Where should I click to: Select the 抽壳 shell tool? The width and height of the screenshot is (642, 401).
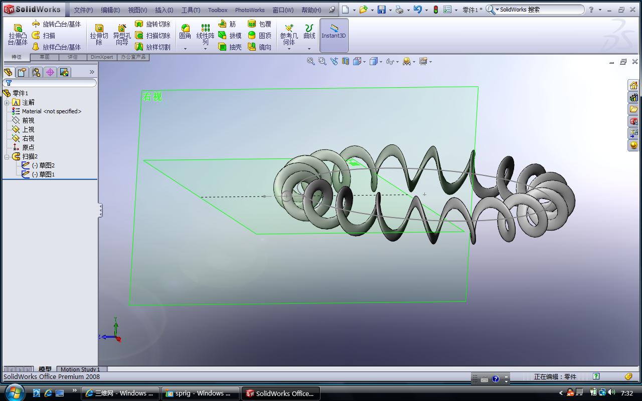[x=230, y=47]
